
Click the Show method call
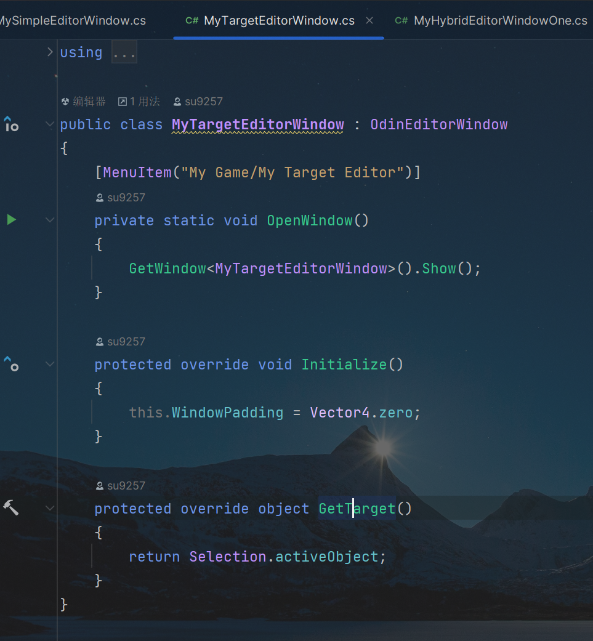pyautogui.click(x=439, y=268)
